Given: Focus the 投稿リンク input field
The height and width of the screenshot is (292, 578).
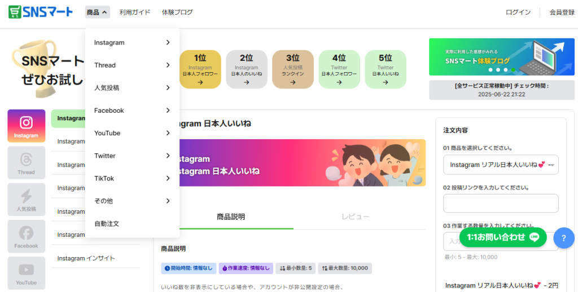Looking at the screenshot, I should click(x=501, y=203).
